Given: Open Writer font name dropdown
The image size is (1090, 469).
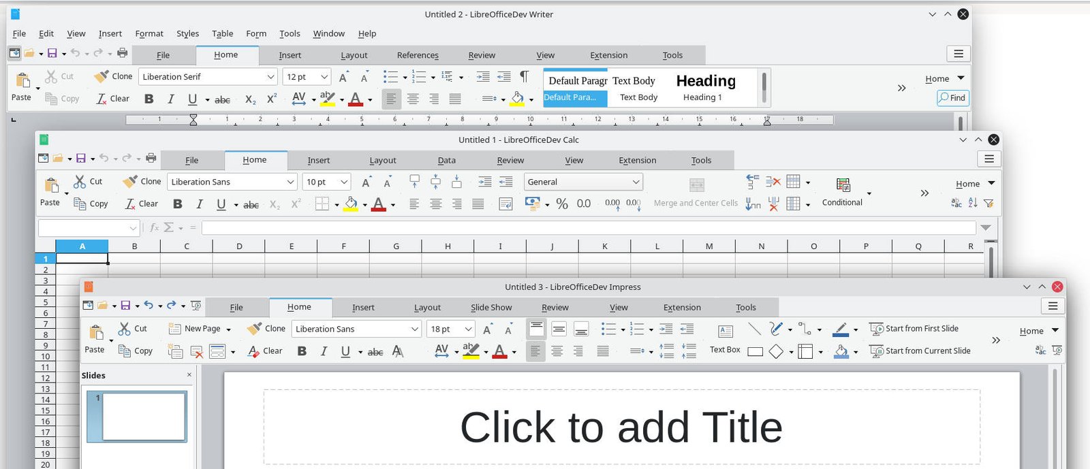Looking at the screenshot, I should tap(270, 77).
